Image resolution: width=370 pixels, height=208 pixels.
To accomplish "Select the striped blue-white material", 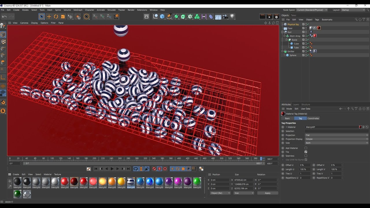I will (x=131, y=181).
